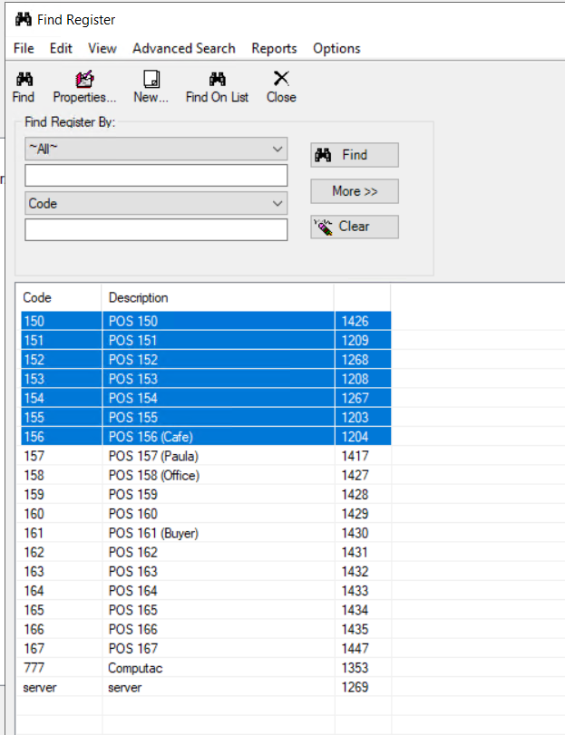The height and width of the screenshot is (735, 565).
Task: Select row POS 164
Action: coord(206,591)
